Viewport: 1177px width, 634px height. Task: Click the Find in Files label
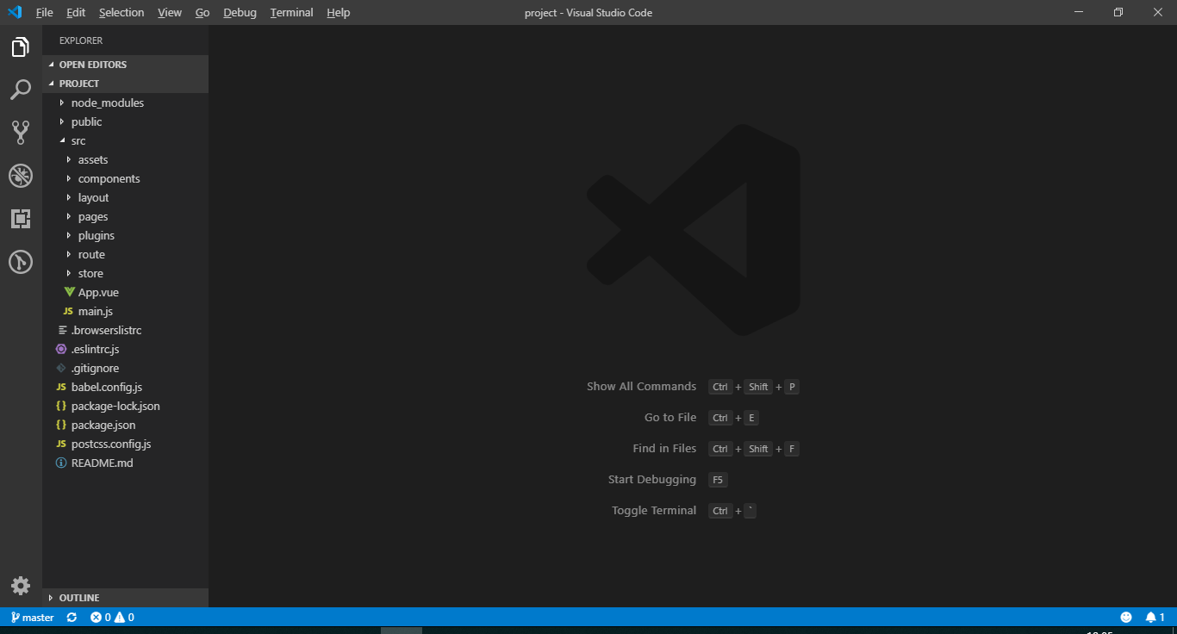(x=664, y=449)
